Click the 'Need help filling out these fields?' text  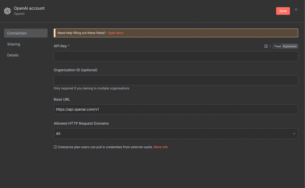click(82, 33)
